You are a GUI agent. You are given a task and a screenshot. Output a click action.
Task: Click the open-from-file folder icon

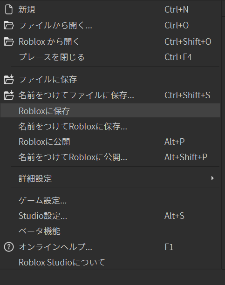pyautogui.click(x=9, y=26)
